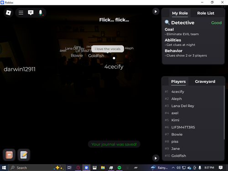Screen dimensions: 228x171
Task: Open the Rainy weather widget
Action: point(159,168)
